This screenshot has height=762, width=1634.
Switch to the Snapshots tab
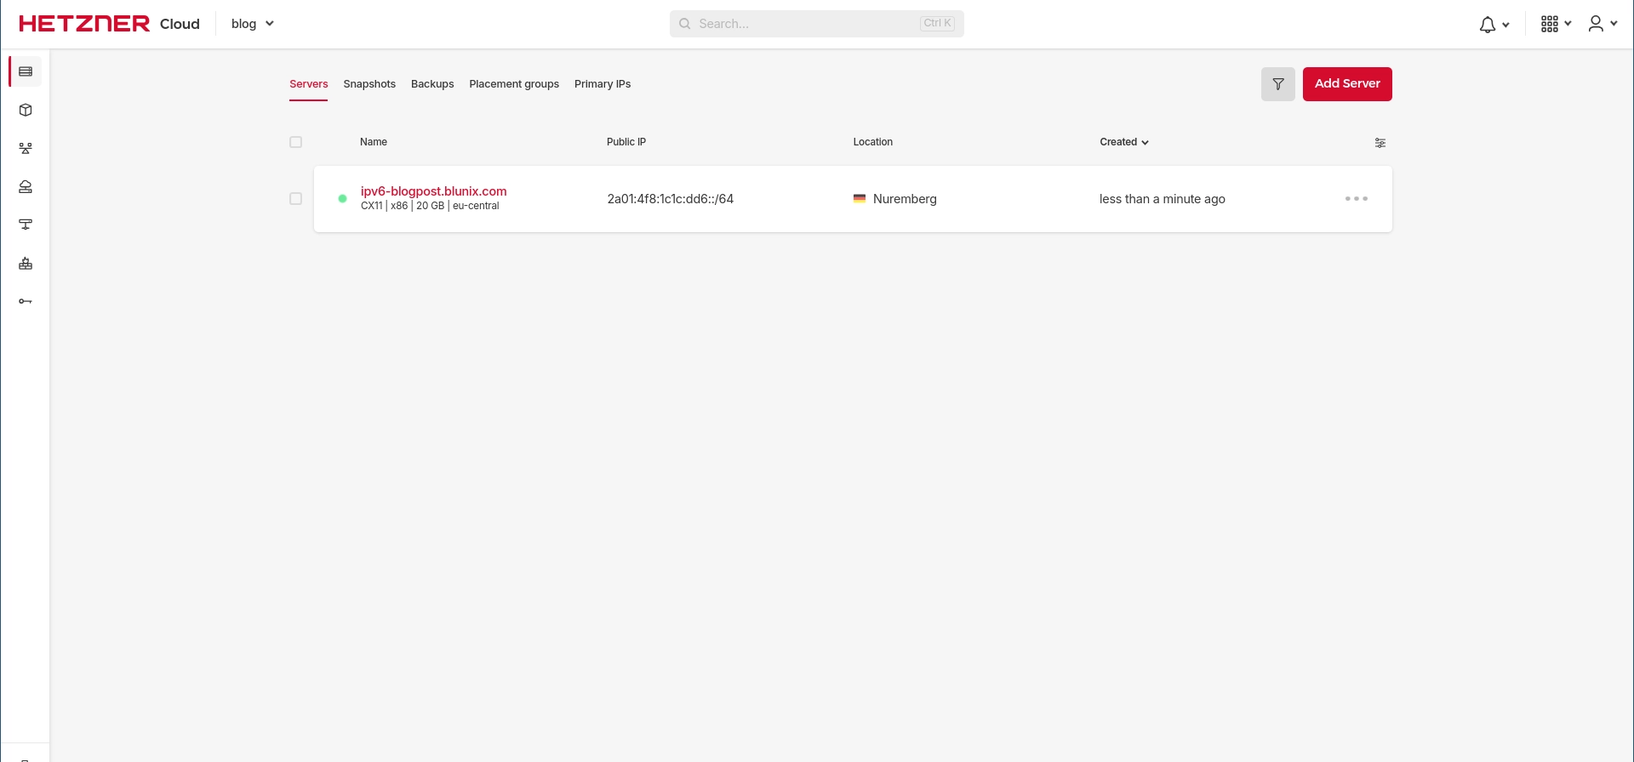pyautogui.click(x=369, y=84)
